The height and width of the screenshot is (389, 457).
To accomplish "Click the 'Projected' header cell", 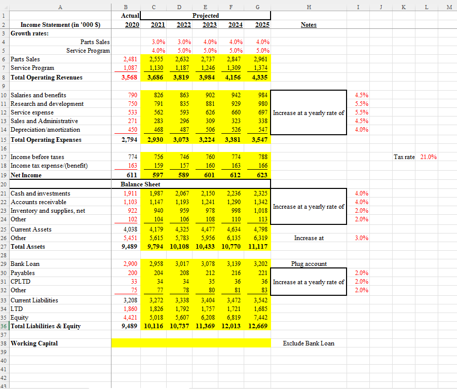I will (x=206, y=15).
